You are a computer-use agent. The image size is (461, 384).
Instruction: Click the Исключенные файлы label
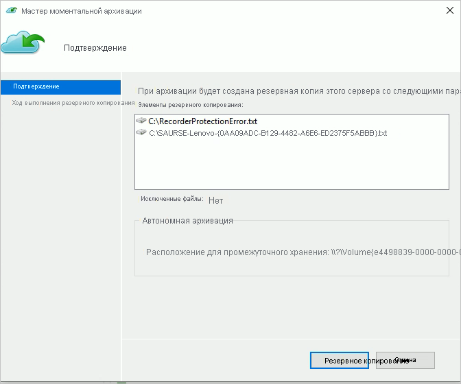click(172, 199)
